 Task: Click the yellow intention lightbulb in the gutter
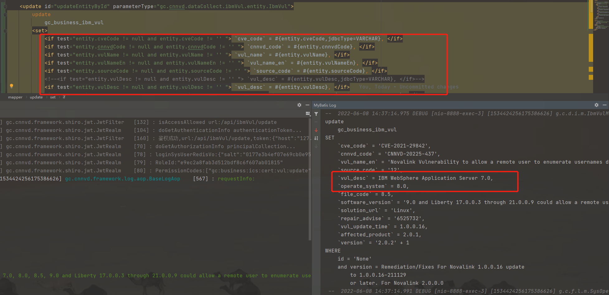[12, 86]
